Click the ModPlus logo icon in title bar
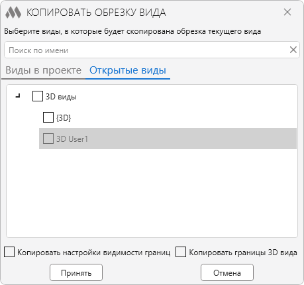Viewport: 304px width, 285px height. pyautogui.click(x=13, y=13)
